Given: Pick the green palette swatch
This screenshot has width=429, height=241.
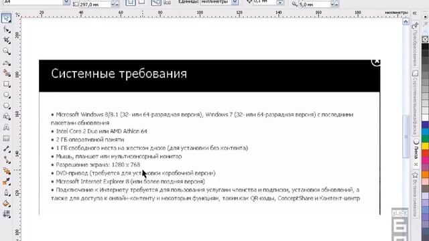Looking at the screenshot, I should [x=425, y=139].
